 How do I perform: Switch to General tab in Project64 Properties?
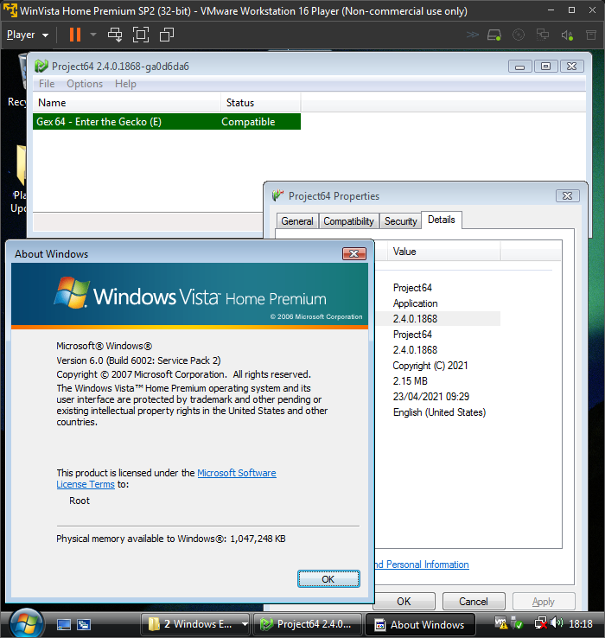point(297,221)
